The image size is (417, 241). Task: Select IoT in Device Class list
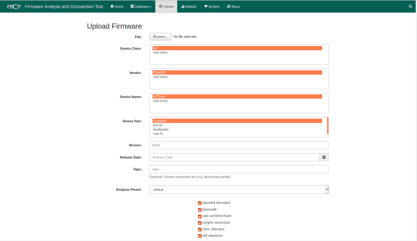(x=237, y=48)
